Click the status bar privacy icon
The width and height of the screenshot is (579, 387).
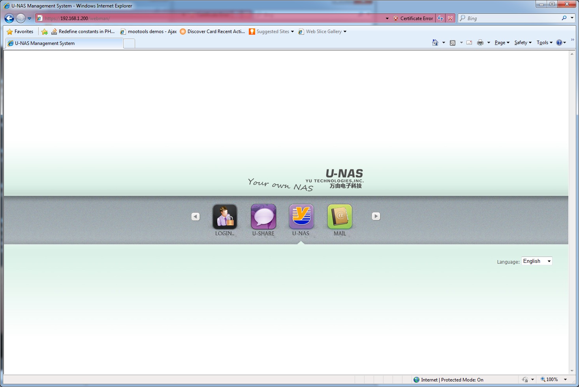pyautogui.click(x=525, y=380)
